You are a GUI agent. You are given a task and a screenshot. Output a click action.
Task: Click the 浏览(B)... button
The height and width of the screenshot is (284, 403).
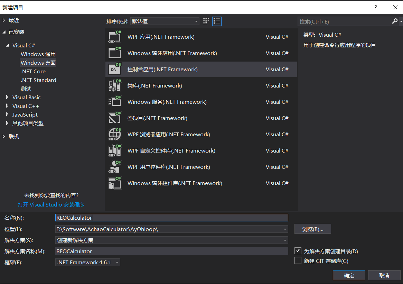tap(312, 229)
